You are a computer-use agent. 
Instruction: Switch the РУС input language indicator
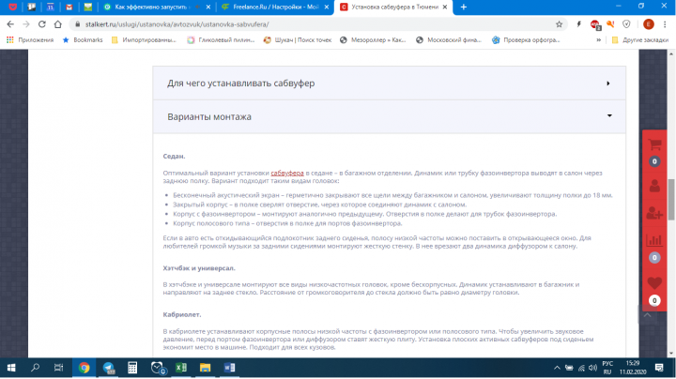(607, 368)
